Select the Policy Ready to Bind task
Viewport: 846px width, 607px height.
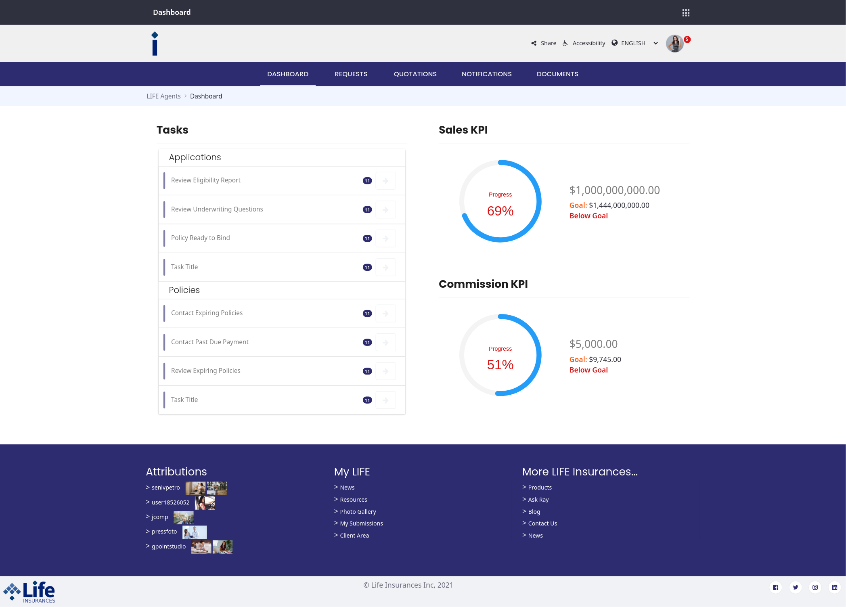click(201, 238)
